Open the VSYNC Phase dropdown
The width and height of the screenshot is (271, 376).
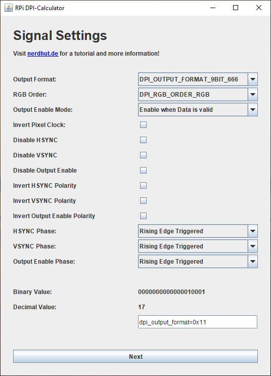point(198,246)
